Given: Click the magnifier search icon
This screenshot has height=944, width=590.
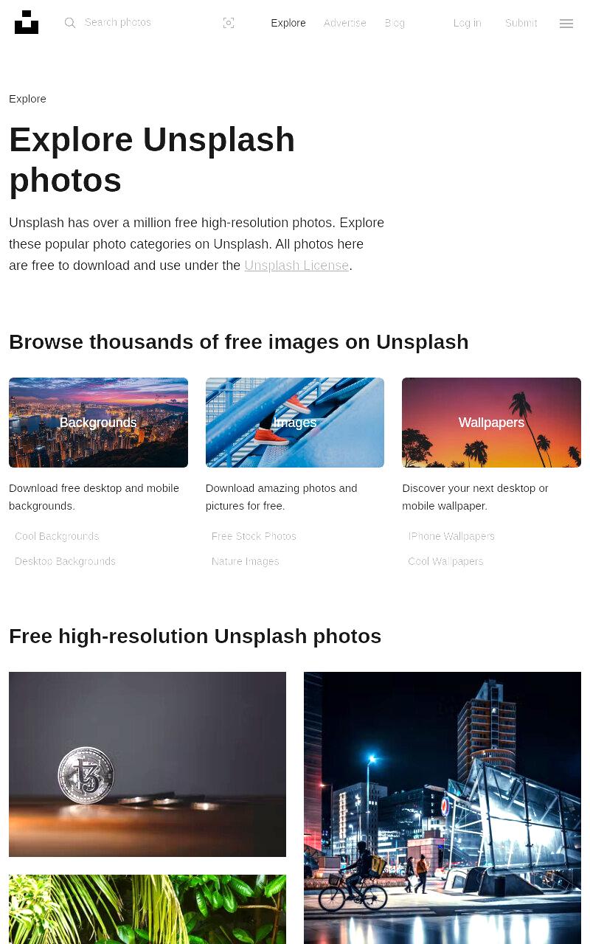Looking at the screenshot, I should point(70,23).
